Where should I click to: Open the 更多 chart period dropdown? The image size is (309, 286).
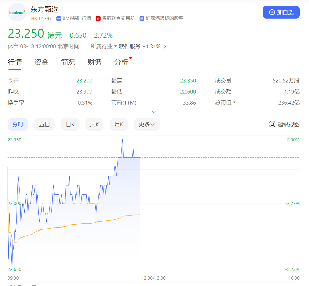(x=147, y=124)
